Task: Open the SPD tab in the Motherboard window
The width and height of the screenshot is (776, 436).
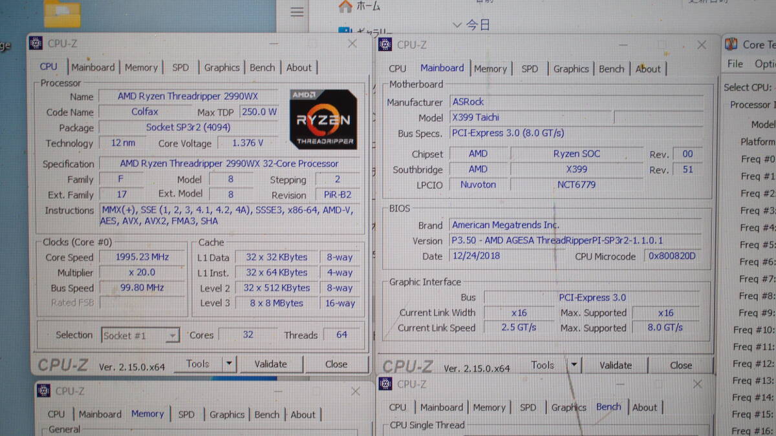Action: (530, 68)
